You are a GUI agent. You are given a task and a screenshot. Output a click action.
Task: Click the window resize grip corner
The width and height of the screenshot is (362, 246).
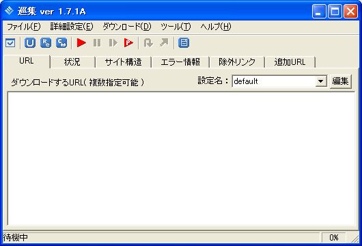pyautogui.click(x=354, y=238)
